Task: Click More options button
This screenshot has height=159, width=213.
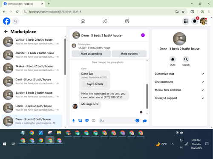Action: 129,54
